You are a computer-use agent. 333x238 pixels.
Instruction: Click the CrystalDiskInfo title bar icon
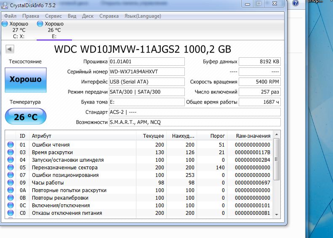(5, 5)
